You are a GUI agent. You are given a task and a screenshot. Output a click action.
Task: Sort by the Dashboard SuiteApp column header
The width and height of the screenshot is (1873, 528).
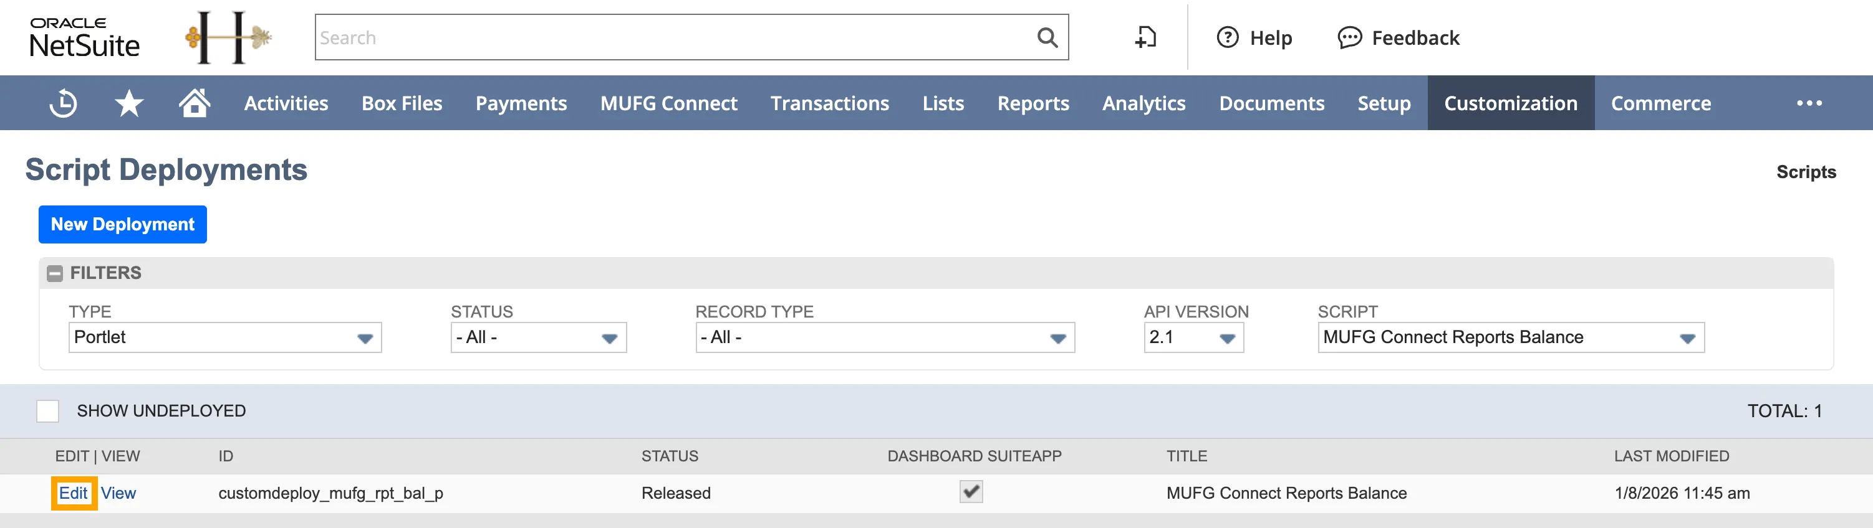(x=975, y=456)
